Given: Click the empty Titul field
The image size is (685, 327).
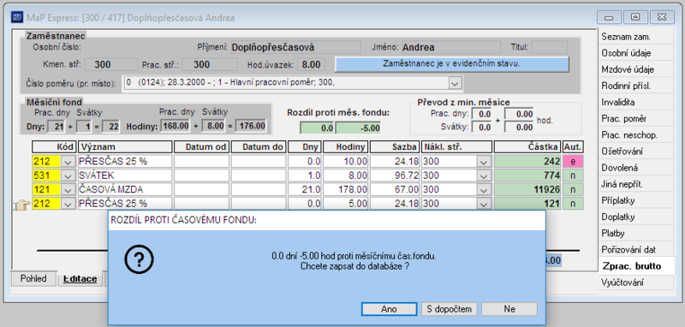Looking at the screenshot, I should click(x=549, y=48).
